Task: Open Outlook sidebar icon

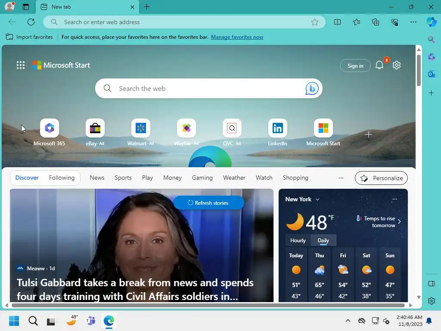Action: [x=431, y=74]
